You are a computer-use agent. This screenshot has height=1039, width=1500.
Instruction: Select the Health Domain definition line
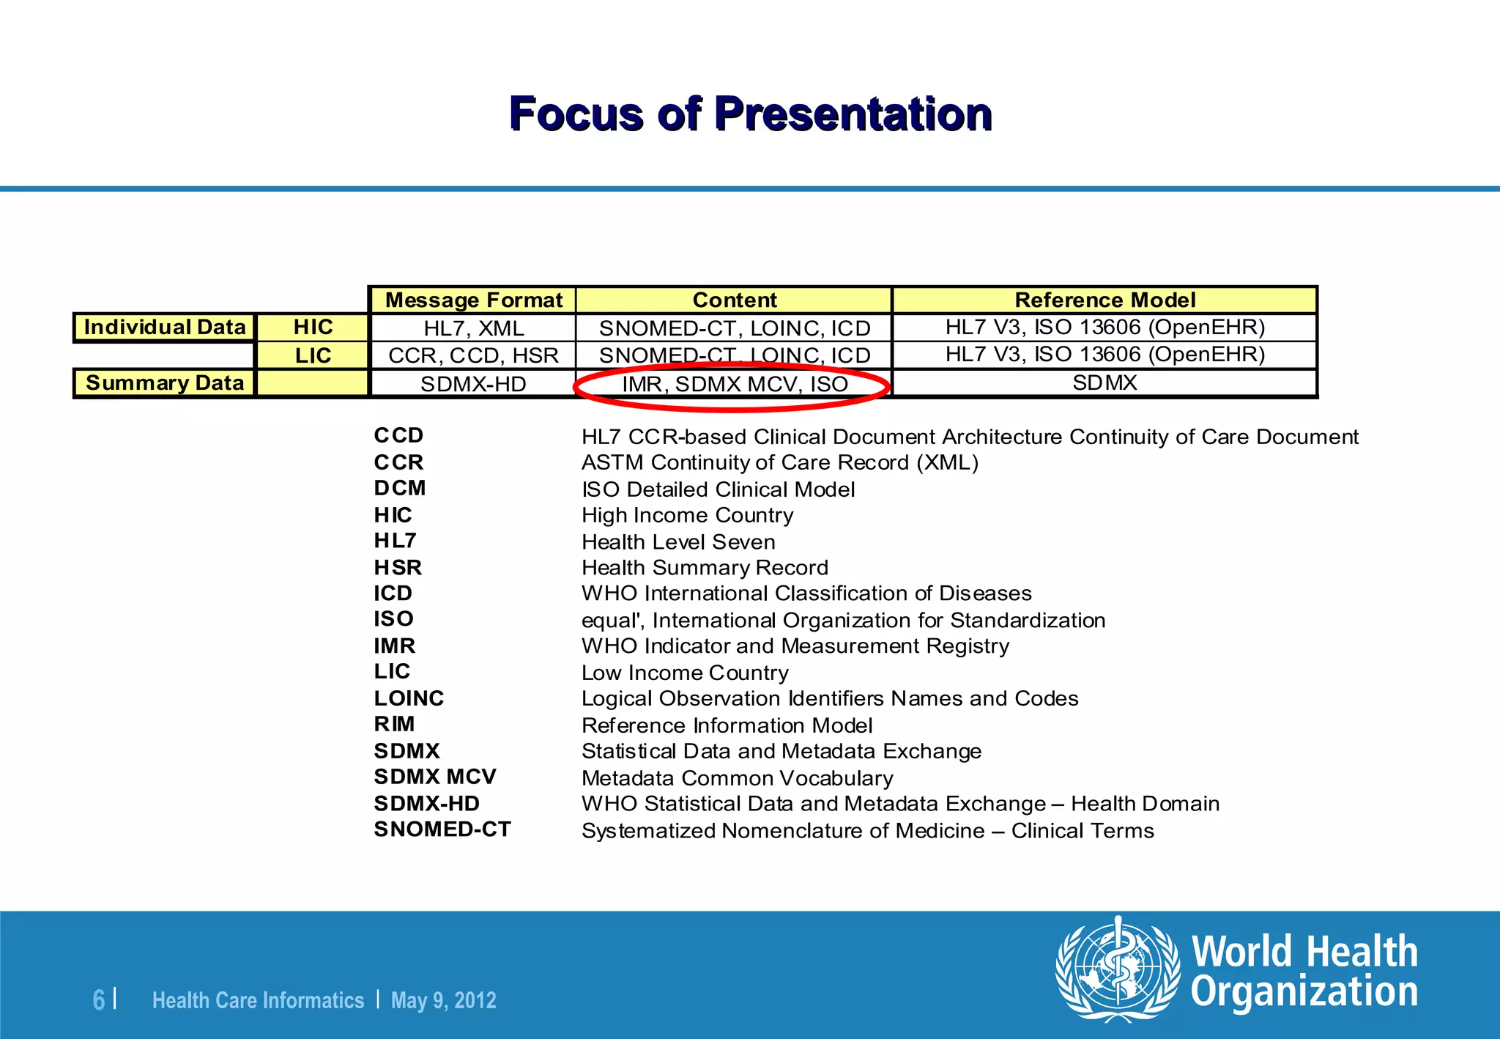coord(900,804)
